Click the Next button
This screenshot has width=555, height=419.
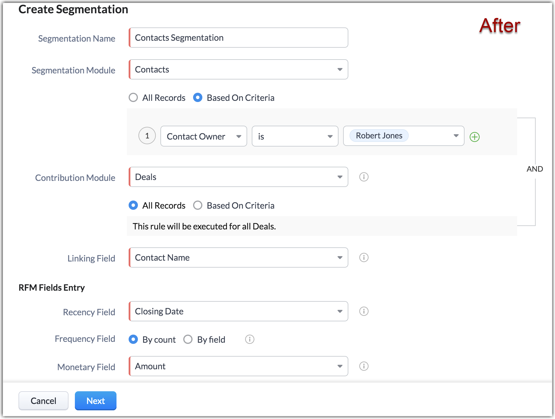(x=95, y=401)
